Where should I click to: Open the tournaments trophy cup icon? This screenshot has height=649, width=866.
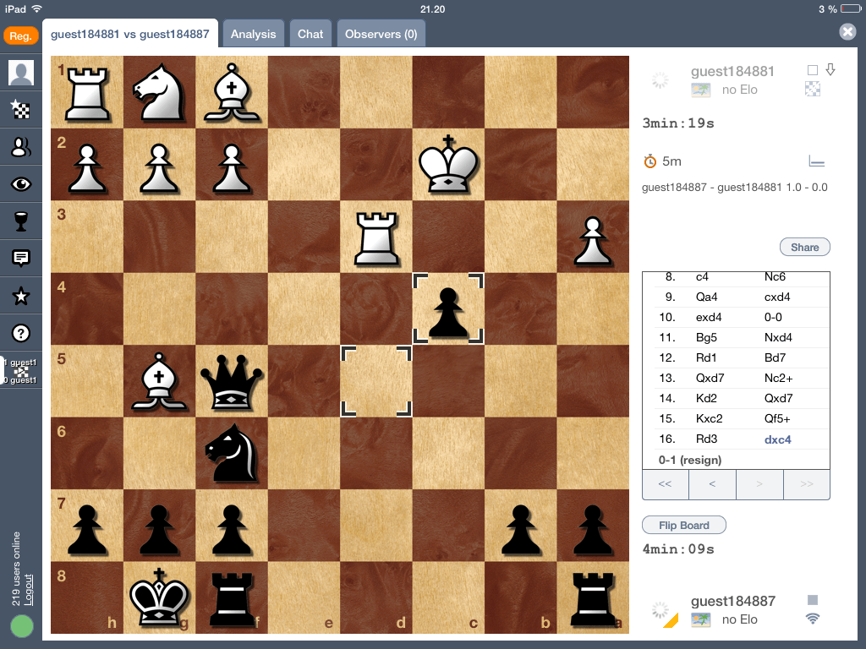[20, 221]
